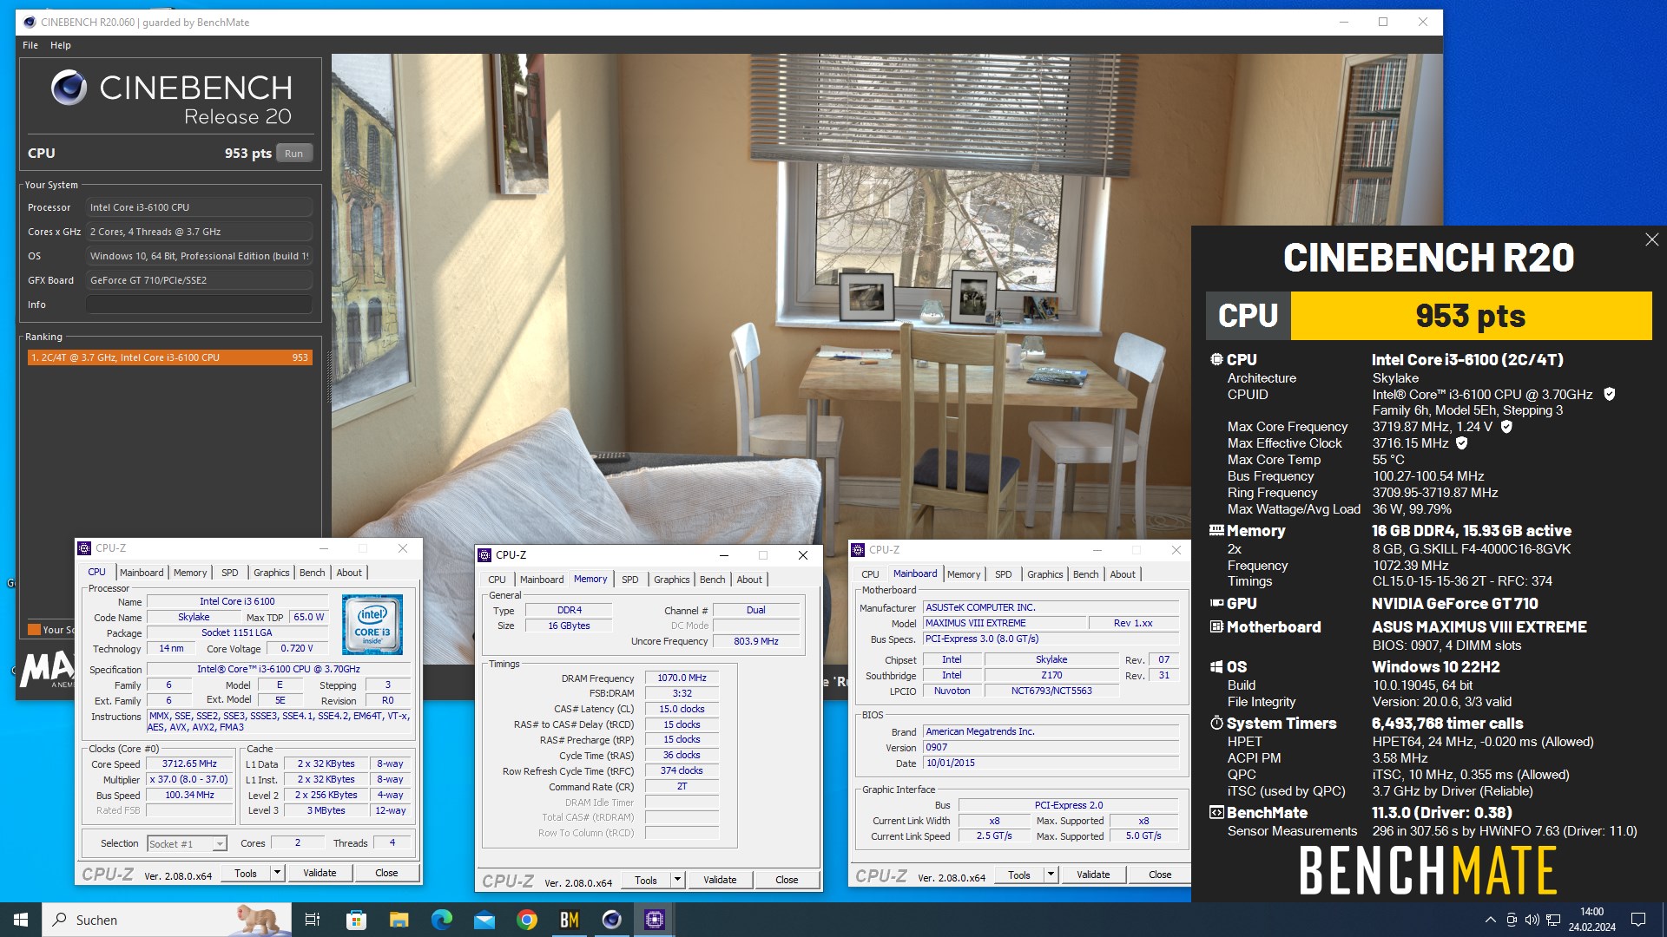Switch to Cinebench taskbar icon
1667x937 pixels.
[x=612, y=920]
